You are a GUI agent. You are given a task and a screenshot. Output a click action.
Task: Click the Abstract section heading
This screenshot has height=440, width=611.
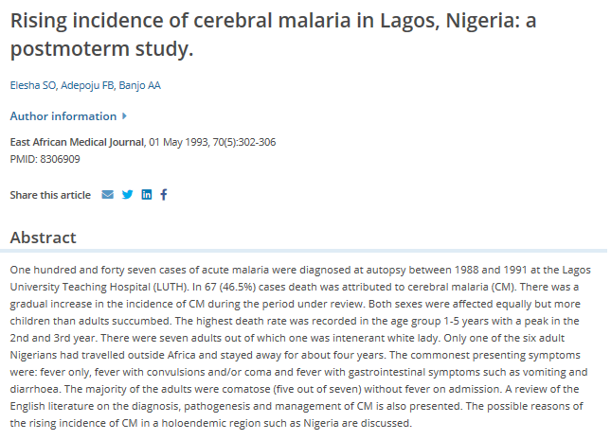pyautogui.click(x=44, y=238)
